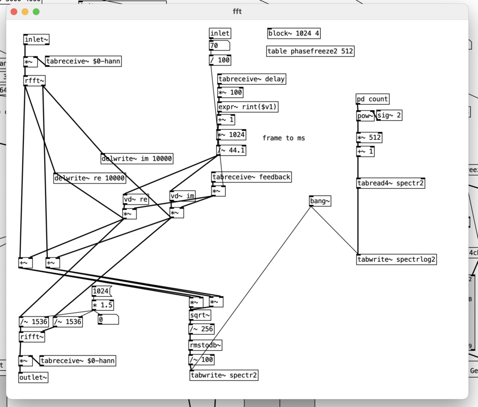Select the *~ 100 object

[x=230, y=92]
